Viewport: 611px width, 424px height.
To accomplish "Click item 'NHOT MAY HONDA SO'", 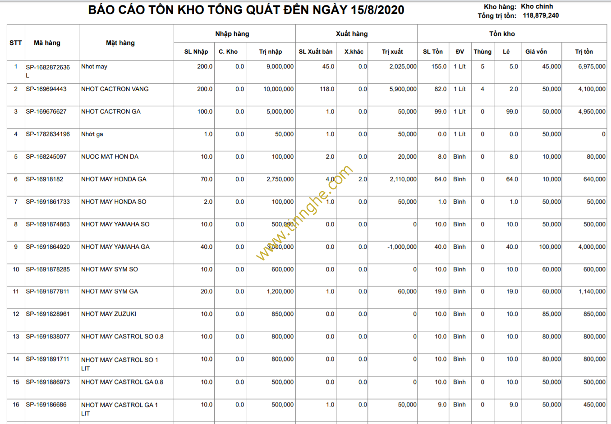I will (114, 202).
